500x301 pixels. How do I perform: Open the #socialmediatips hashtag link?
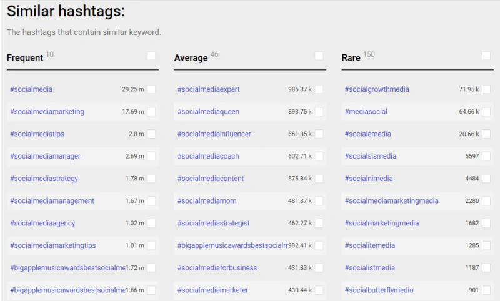click(37, 134)
